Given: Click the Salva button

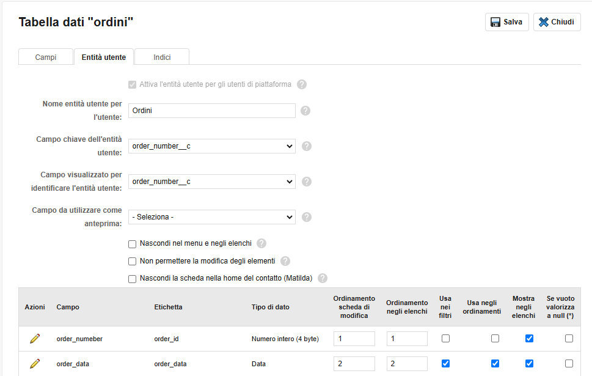Looking at the screenshot, I should click(x=506, y=22).
